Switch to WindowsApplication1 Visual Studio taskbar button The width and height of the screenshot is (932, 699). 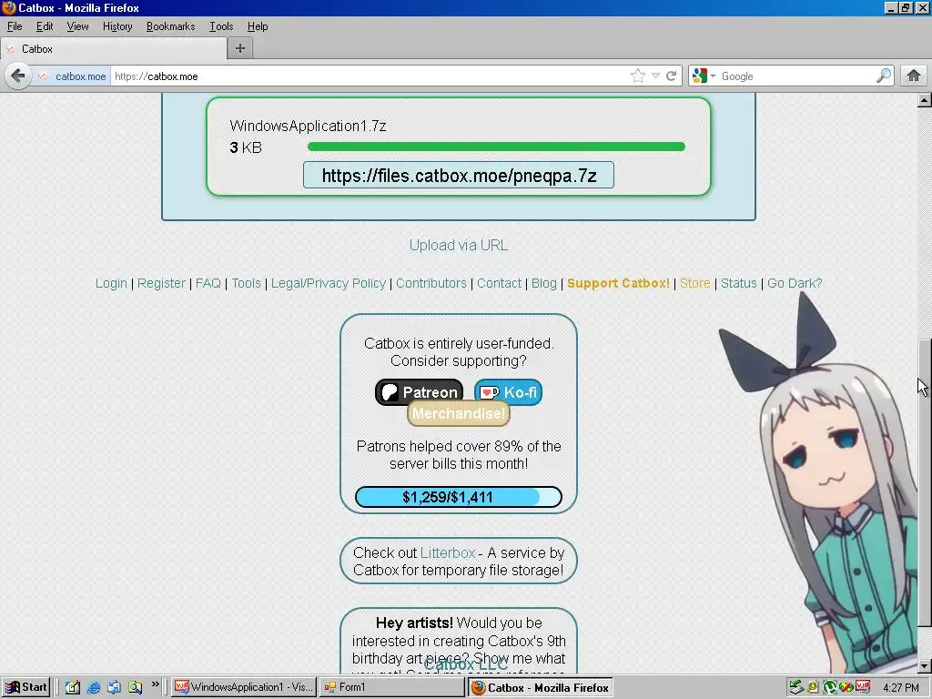point(244,687)
